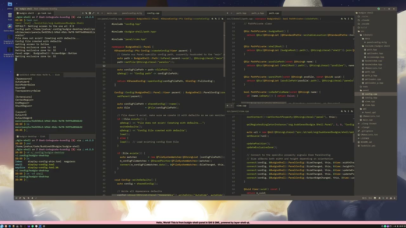This screenshot has width=406, height=228.
Task: Open .gitignore in the project tree
Action: pos(365,131)
